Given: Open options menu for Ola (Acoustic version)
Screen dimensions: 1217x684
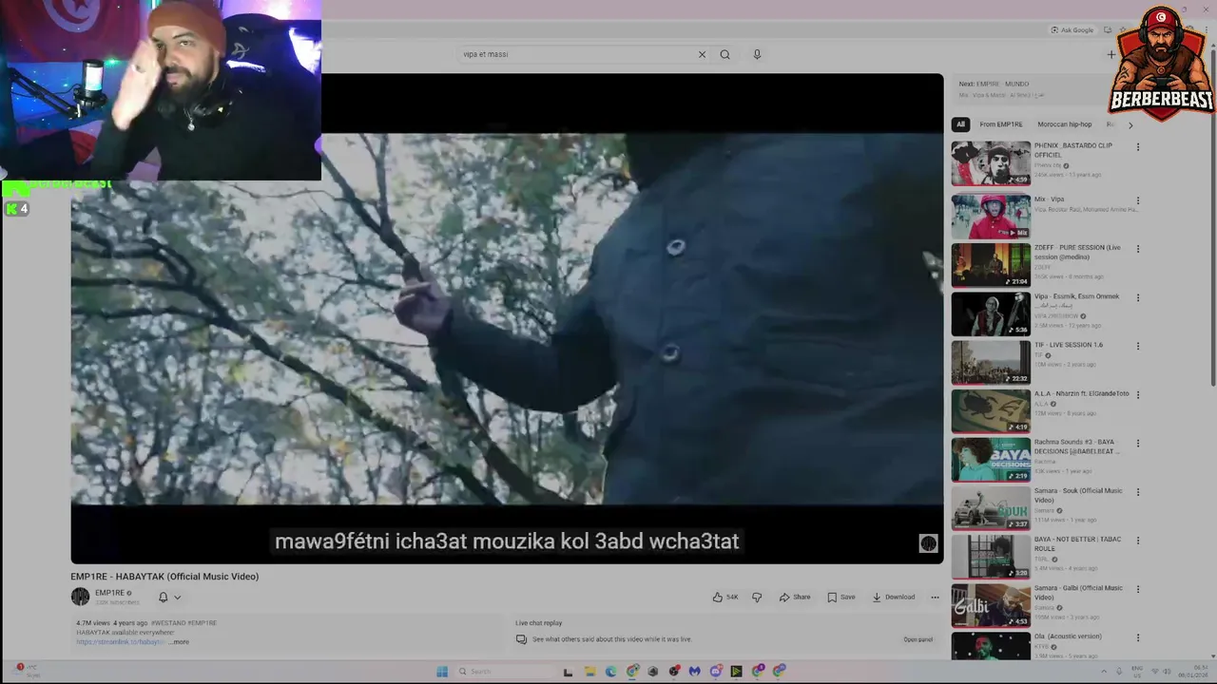Looking at the screenshot, I should click(x=1137, y=637).
